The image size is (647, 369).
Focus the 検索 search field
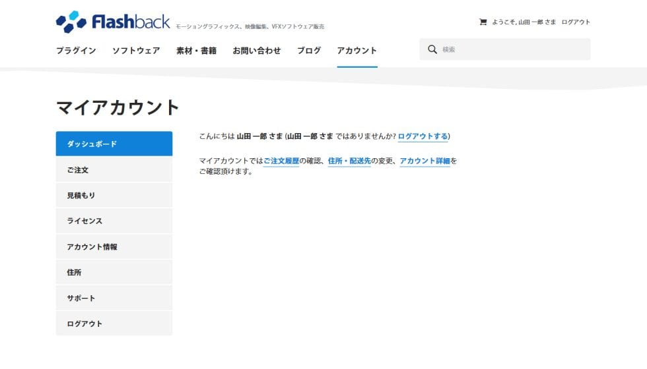505,49
